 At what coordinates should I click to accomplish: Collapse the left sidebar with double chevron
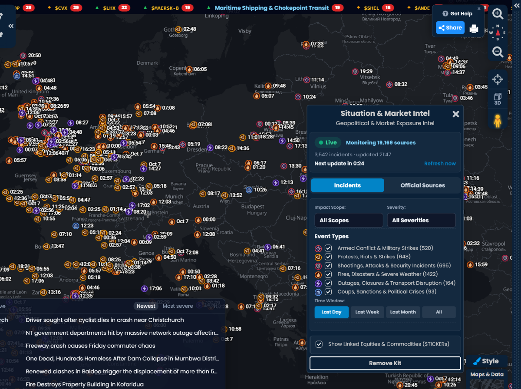click(x=11, y=26)
